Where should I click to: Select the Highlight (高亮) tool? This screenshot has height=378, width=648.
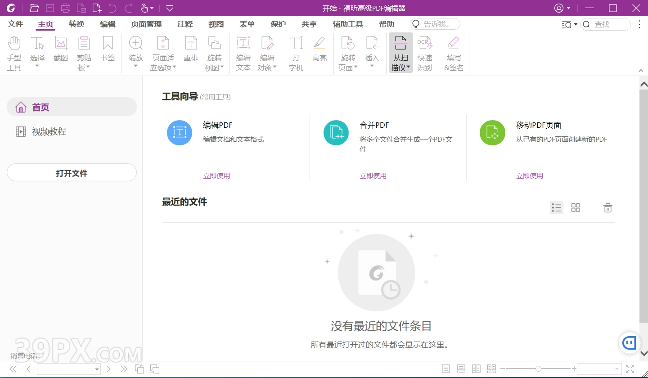tap(319, 49)
